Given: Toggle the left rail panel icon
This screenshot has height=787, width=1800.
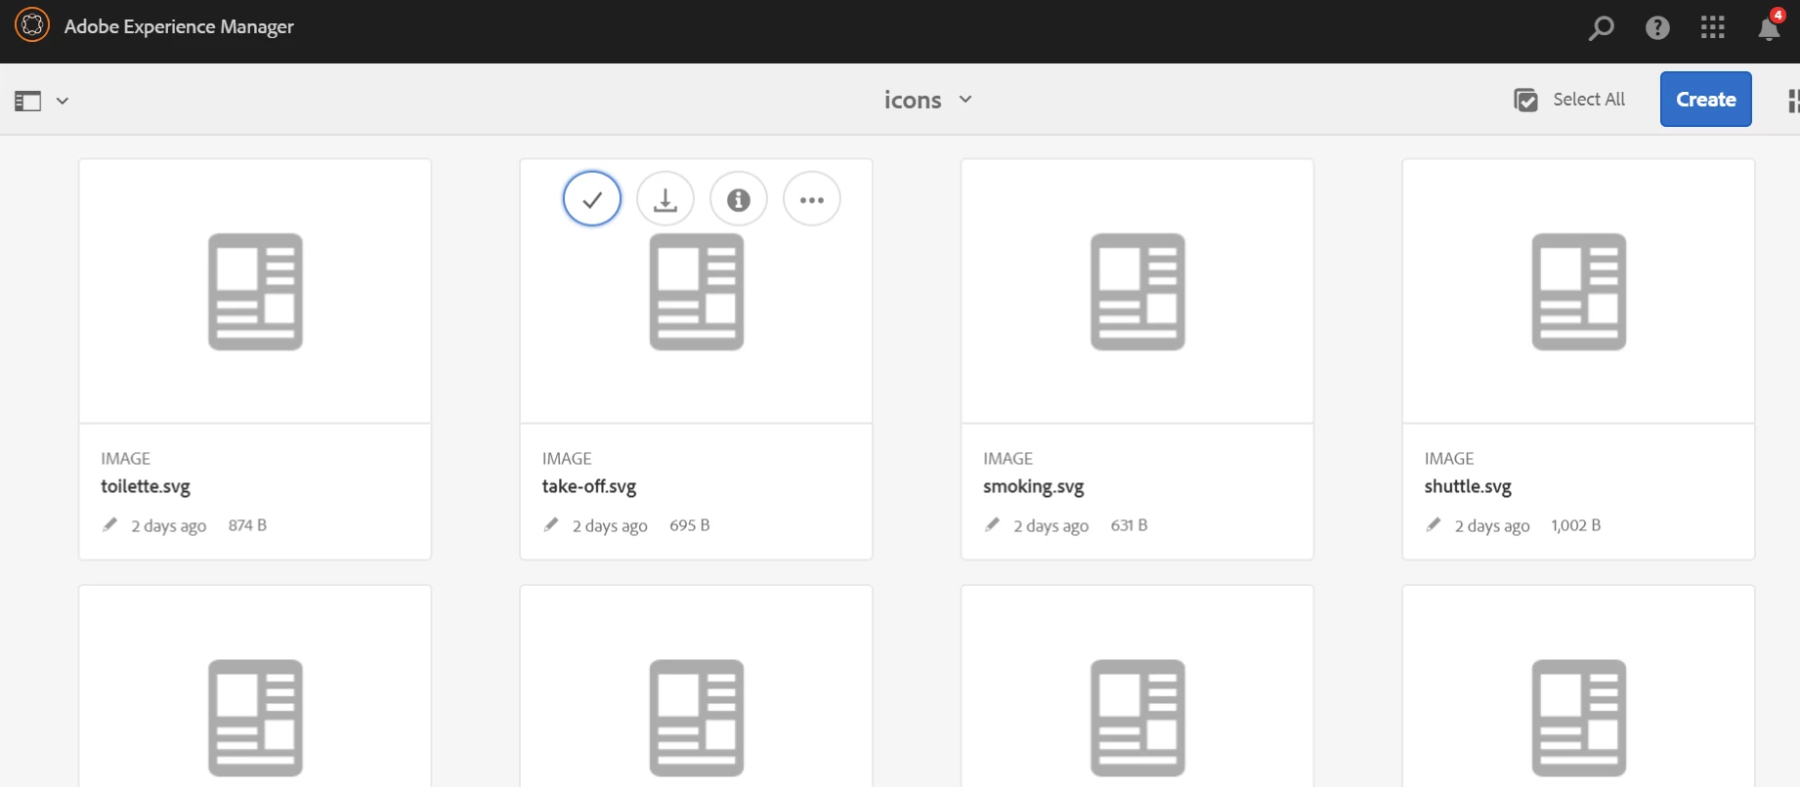Looking at the screenshot, I should point(27,101).
